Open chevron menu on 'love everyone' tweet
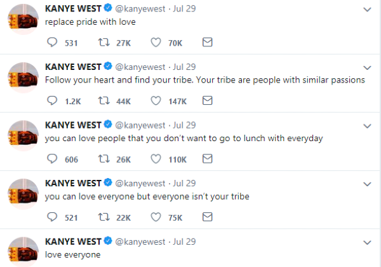 tap(366, 242)
